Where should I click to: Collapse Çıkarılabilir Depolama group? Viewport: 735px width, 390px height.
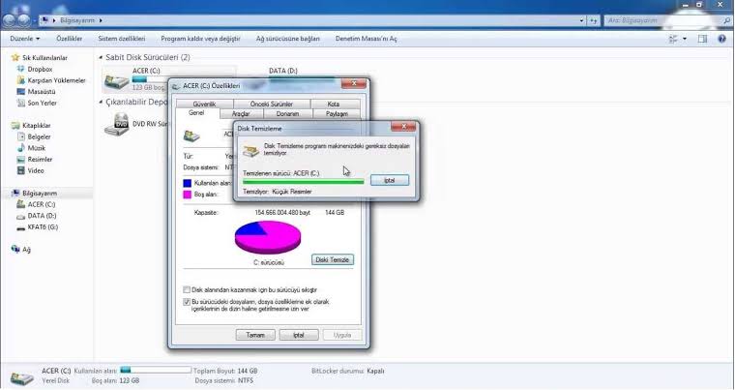101,102
